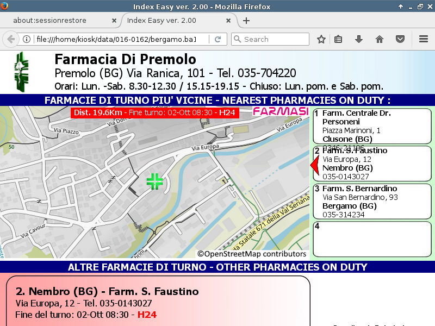This screenshot has width=435, height=326.
Task: Open the bookmarks list icon
Action: (x=338, y=39)
